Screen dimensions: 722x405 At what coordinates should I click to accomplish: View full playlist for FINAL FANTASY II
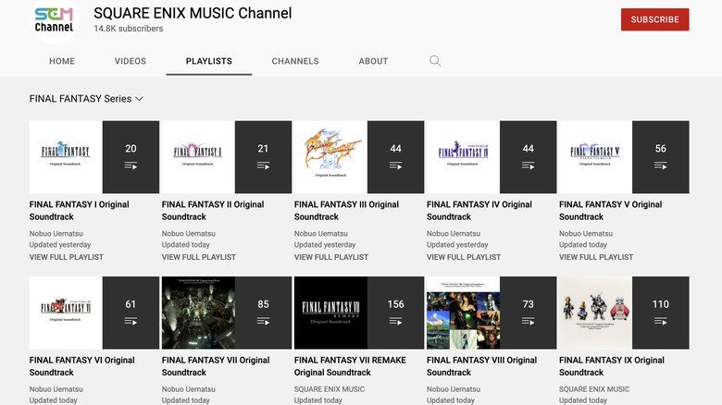click(198, 257)
